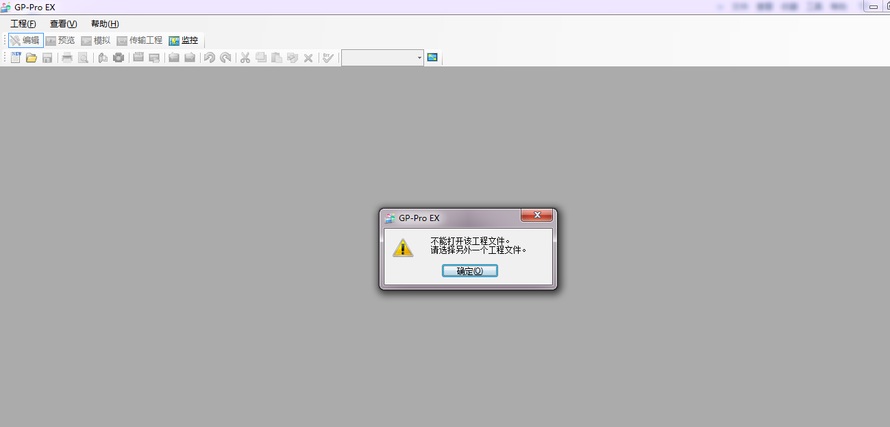Switch to 预览 (Preview) mode
890x427 pixels.
[60, 40]
